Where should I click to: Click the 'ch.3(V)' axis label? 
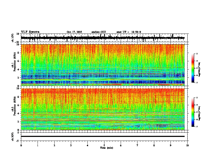(x=13, y=137)
